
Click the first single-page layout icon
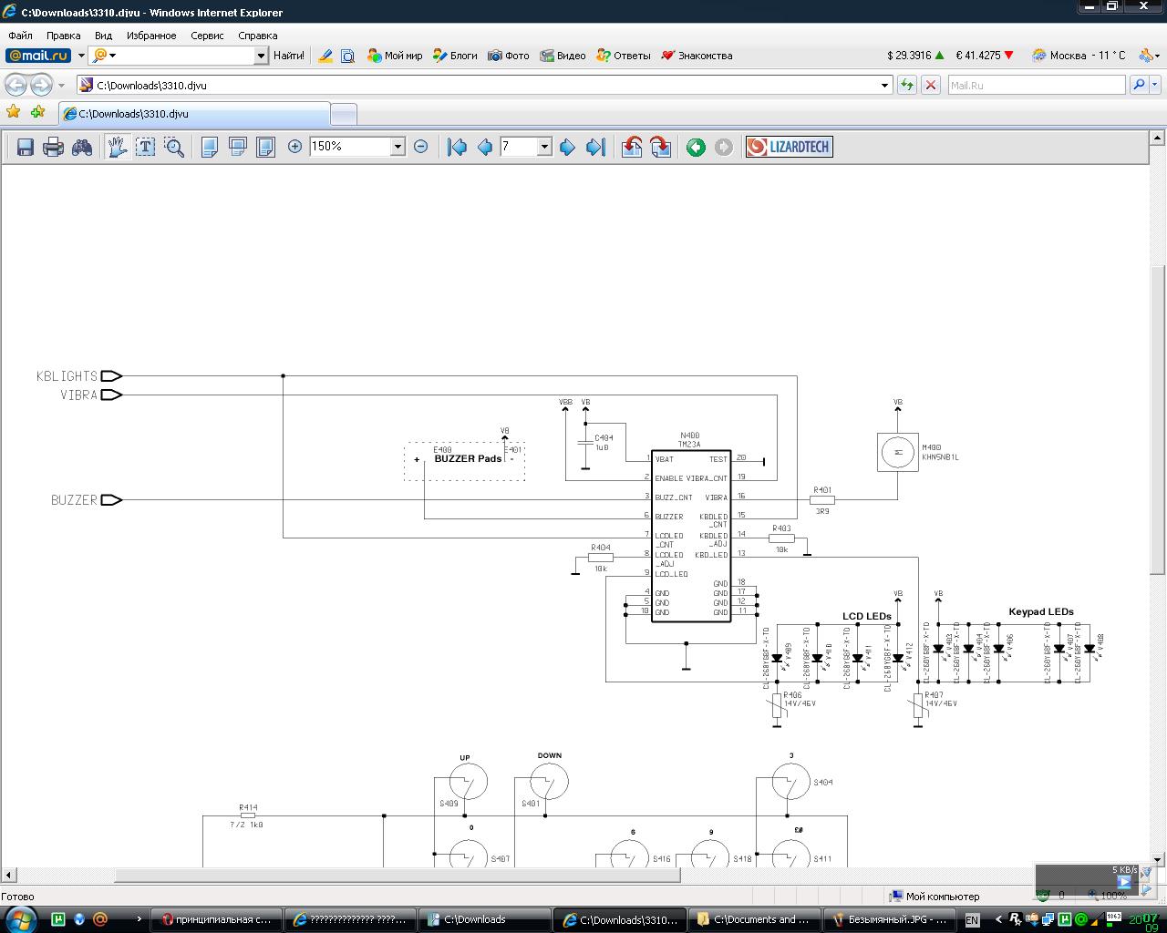[209, 147]
